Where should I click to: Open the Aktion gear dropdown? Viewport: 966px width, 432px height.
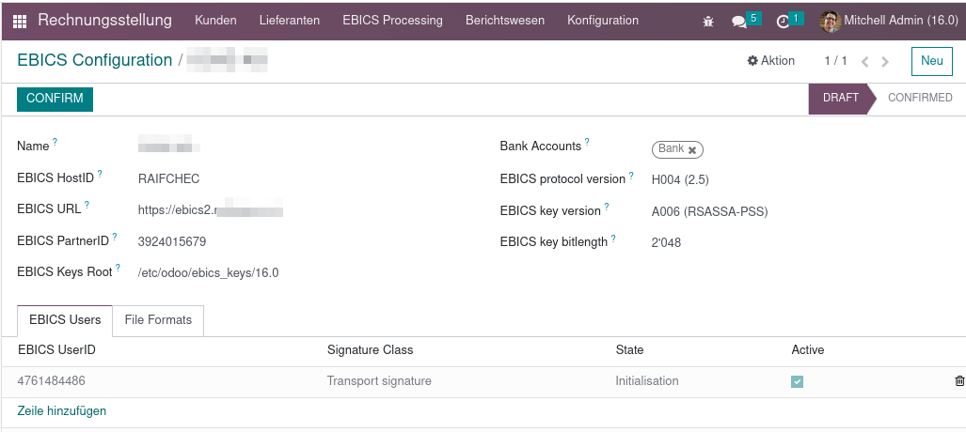pyautogui.click(x=770, y=61)
